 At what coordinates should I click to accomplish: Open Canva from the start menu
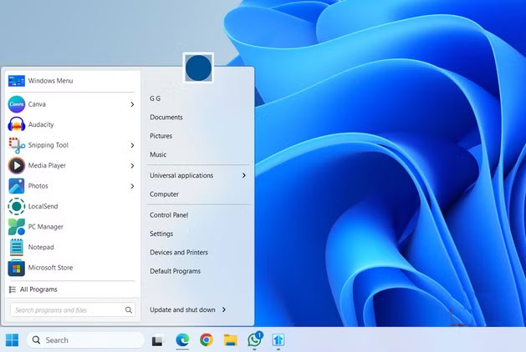[x=38, y=104]
